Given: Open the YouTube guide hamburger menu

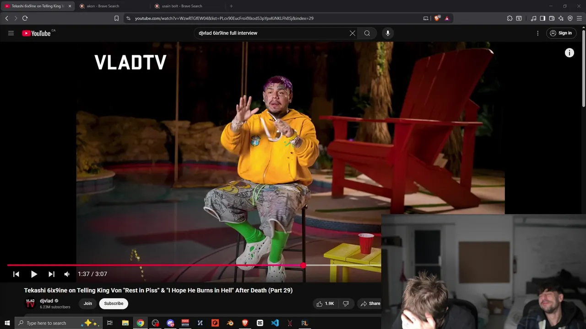Looking at the screenshot, I should click(11, 33).
